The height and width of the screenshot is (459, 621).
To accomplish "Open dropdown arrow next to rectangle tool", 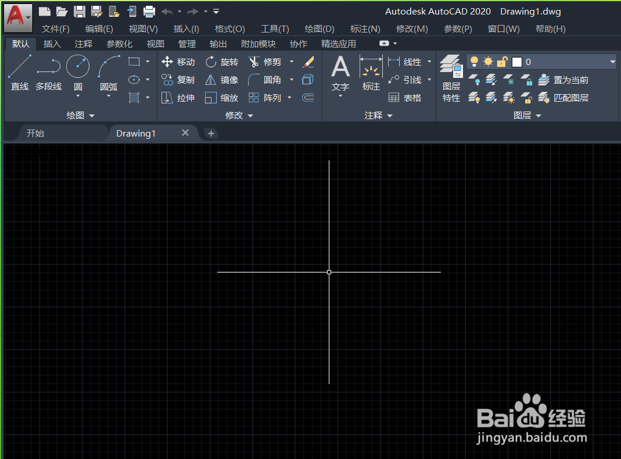I will tap(148, 62).
